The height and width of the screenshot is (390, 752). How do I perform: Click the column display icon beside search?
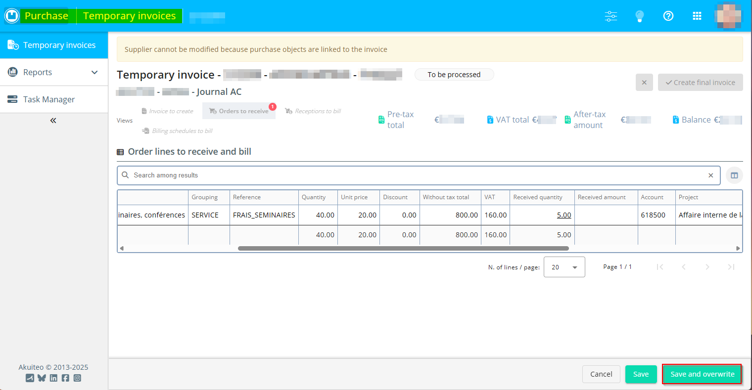pyautogui.click(x=734, y=175)
